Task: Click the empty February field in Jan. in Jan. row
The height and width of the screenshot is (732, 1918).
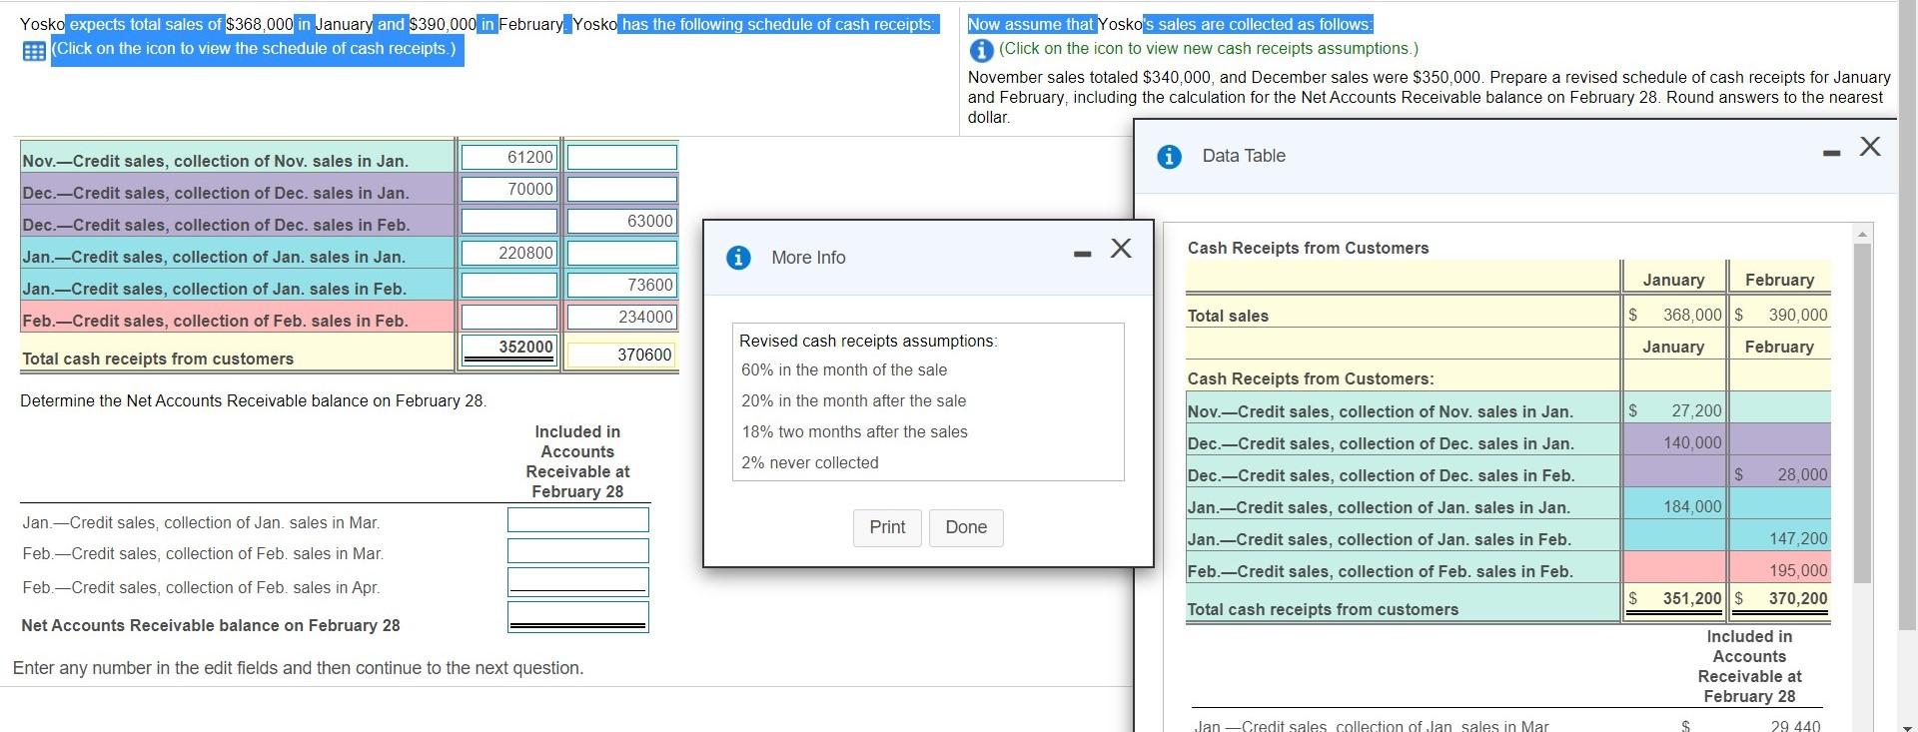Action: pyautogui.click(x=621, y=253)
